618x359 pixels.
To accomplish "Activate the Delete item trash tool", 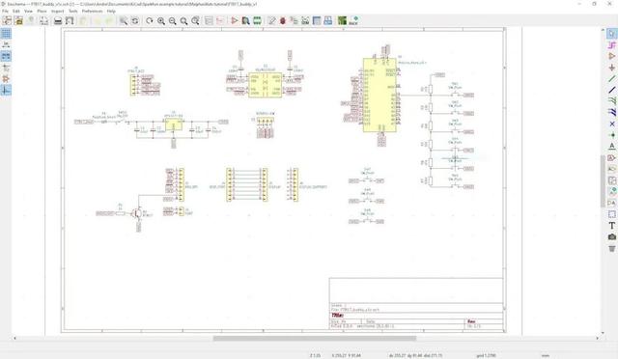I will coord(611,248).
